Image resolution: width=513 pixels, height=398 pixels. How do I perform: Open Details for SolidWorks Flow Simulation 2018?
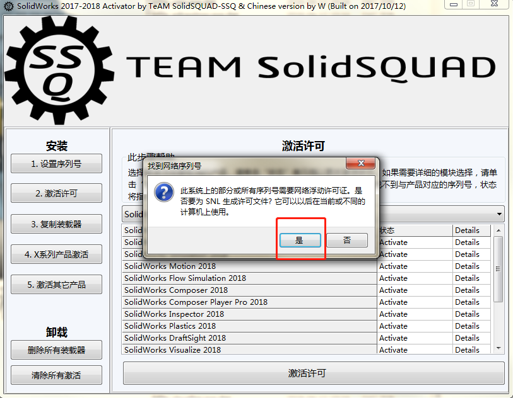471,278
